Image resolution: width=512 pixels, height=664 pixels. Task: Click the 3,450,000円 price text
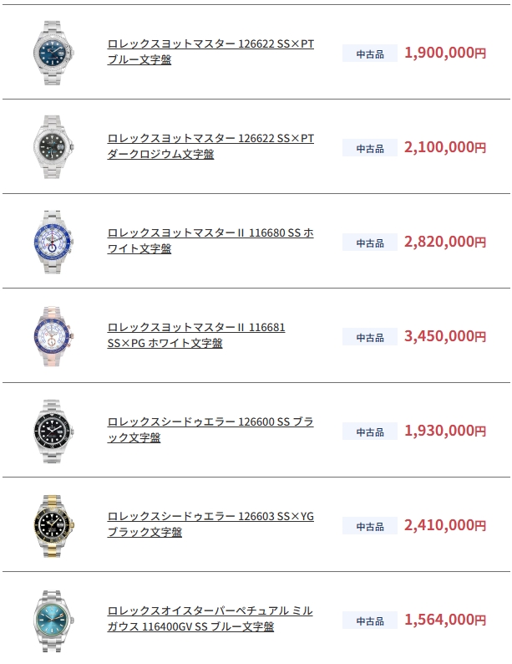tap(444, 336)
